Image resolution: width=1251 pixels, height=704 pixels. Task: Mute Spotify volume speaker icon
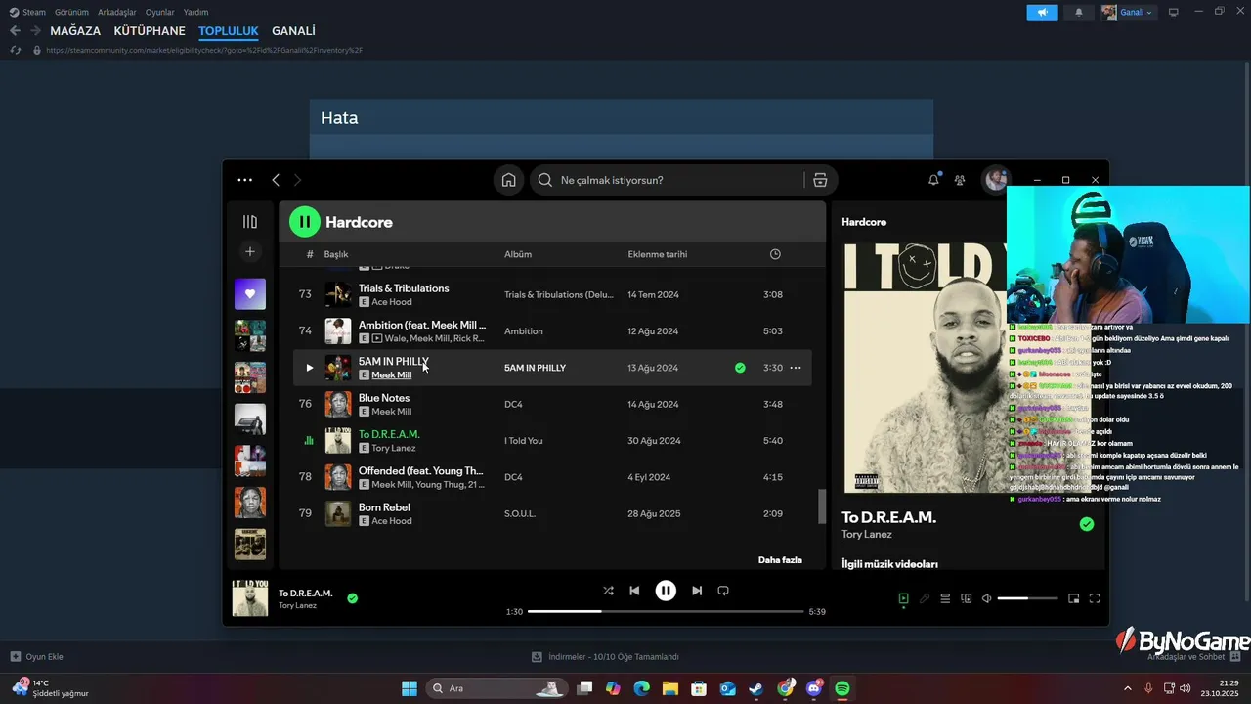click(987, 598)
